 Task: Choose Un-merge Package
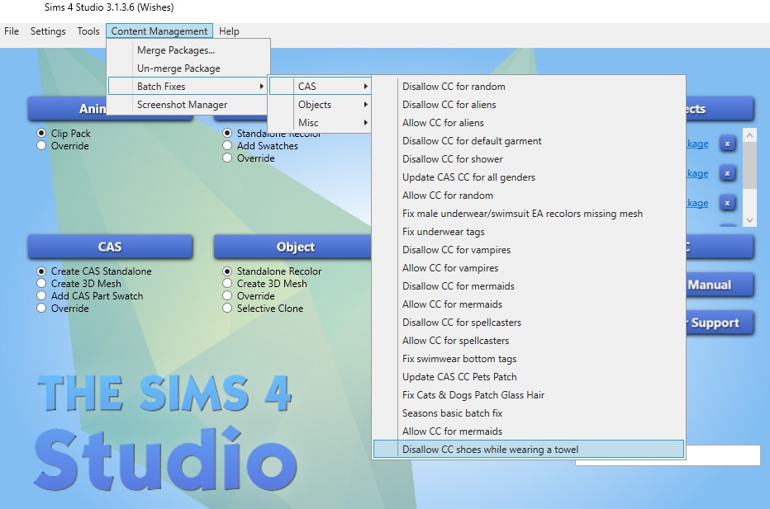click(188, 68)
